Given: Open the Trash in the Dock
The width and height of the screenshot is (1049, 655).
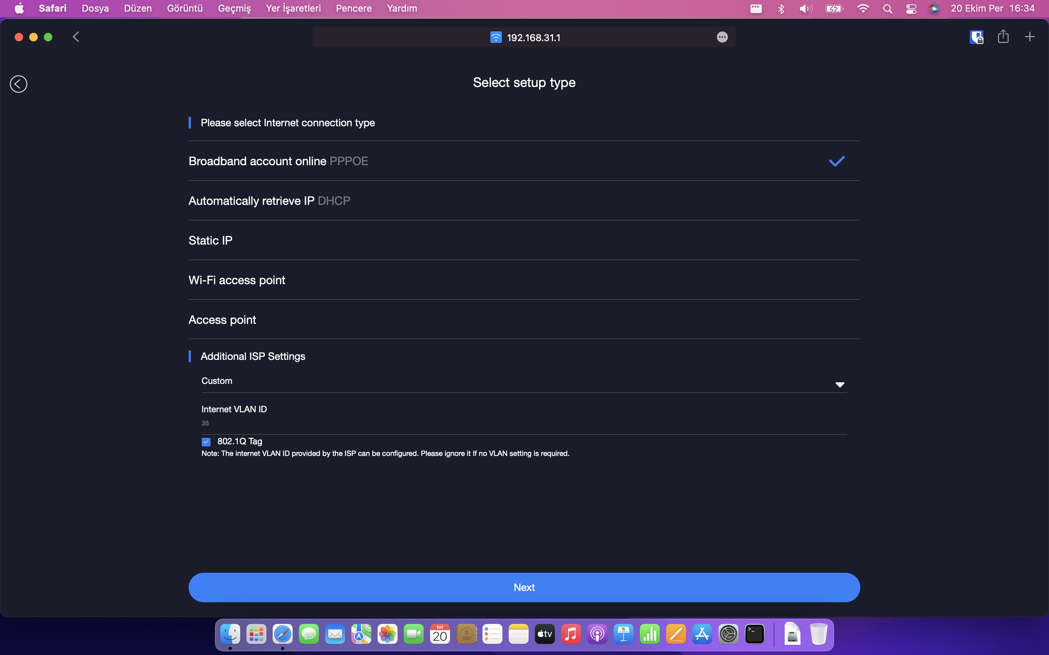Looking at the screenshot, I should pyautogui.click(x=819, y=634).
